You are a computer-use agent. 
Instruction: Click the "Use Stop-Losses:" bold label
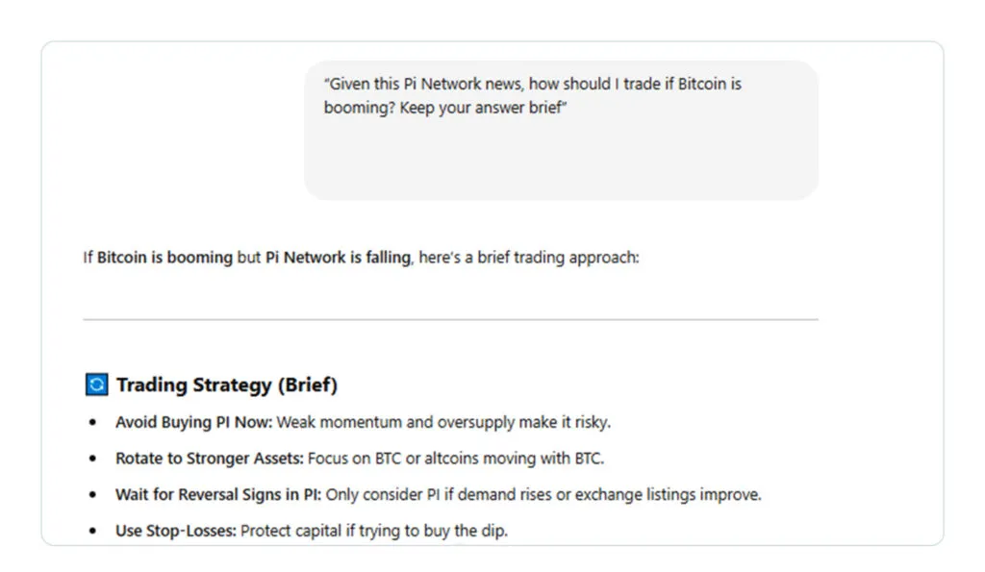[176, 531]
